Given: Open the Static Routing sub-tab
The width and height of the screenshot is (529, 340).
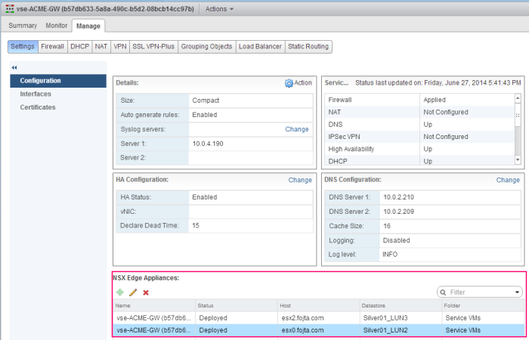Looking at the screenshot, I should (x=308, y=47).
